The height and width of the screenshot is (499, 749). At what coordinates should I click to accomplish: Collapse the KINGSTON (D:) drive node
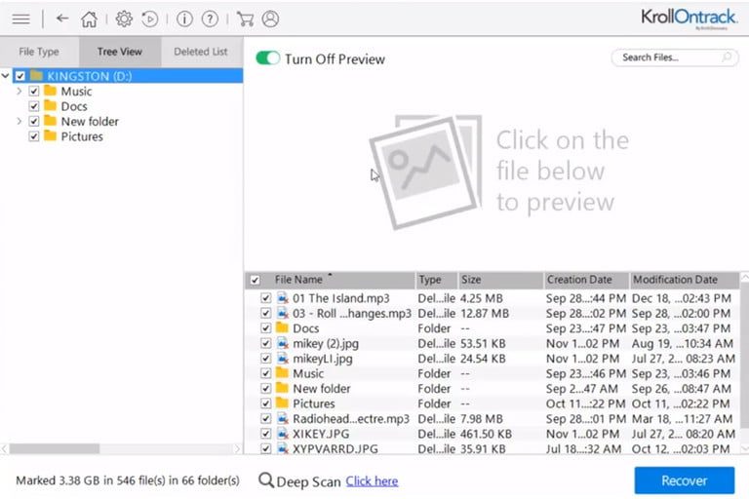click(x=8, y=76)
